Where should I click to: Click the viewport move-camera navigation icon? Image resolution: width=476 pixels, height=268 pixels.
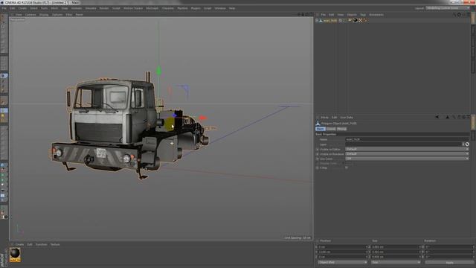click(x=299, y=14)
